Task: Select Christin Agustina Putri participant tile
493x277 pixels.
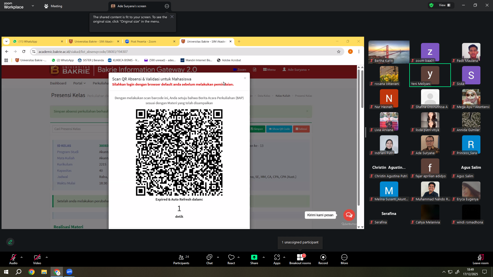Action: click(389, 167)
